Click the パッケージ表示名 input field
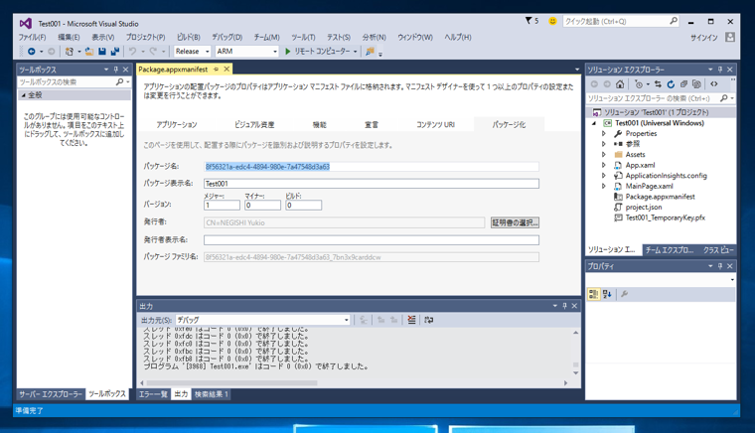 coord(372,184)
